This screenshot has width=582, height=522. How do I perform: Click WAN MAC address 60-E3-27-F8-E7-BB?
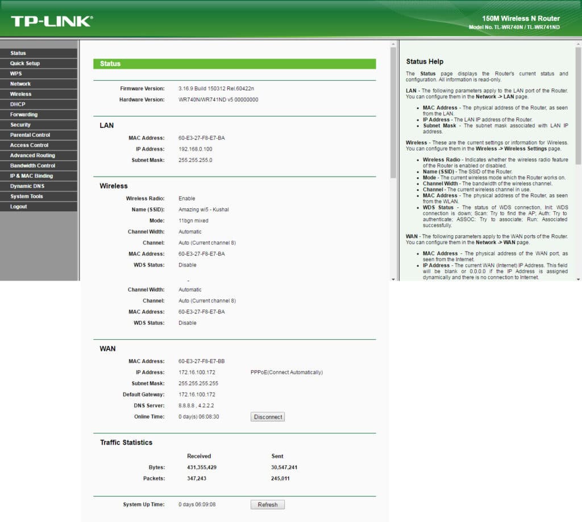(202, 361)
